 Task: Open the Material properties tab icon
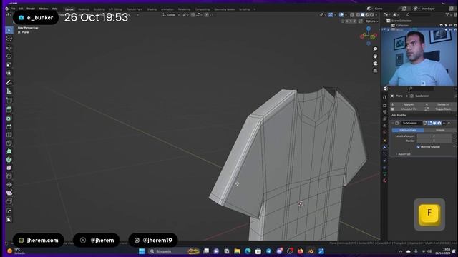point(385,181)
